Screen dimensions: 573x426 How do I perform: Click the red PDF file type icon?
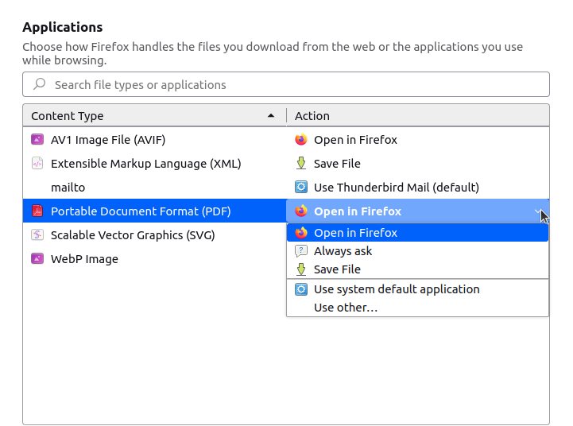coord(37,211)
